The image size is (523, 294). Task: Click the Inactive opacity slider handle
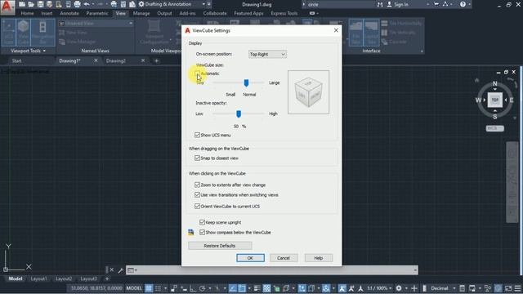(239, 114)
